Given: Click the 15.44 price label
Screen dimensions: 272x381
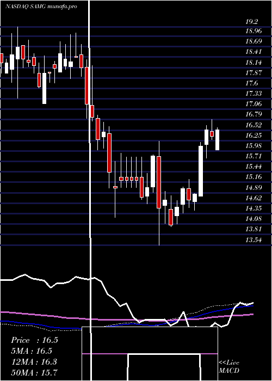Looking at the screenshot, I should point(254,166).
